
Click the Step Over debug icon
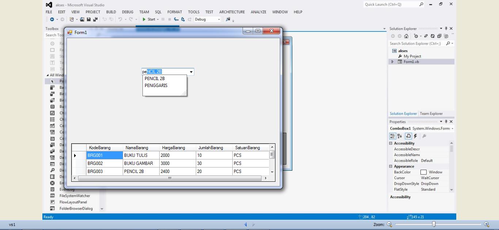tap(183, 19)
